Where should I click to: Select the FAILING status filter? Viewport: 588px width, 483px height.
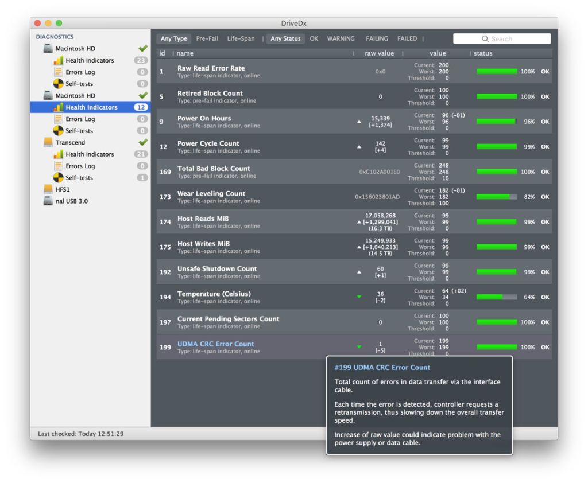tap(377, 39)
